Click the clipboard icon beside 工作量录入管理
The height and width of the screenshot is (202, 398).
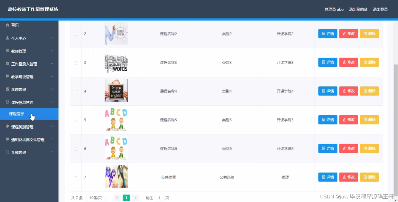pos(7,63)
